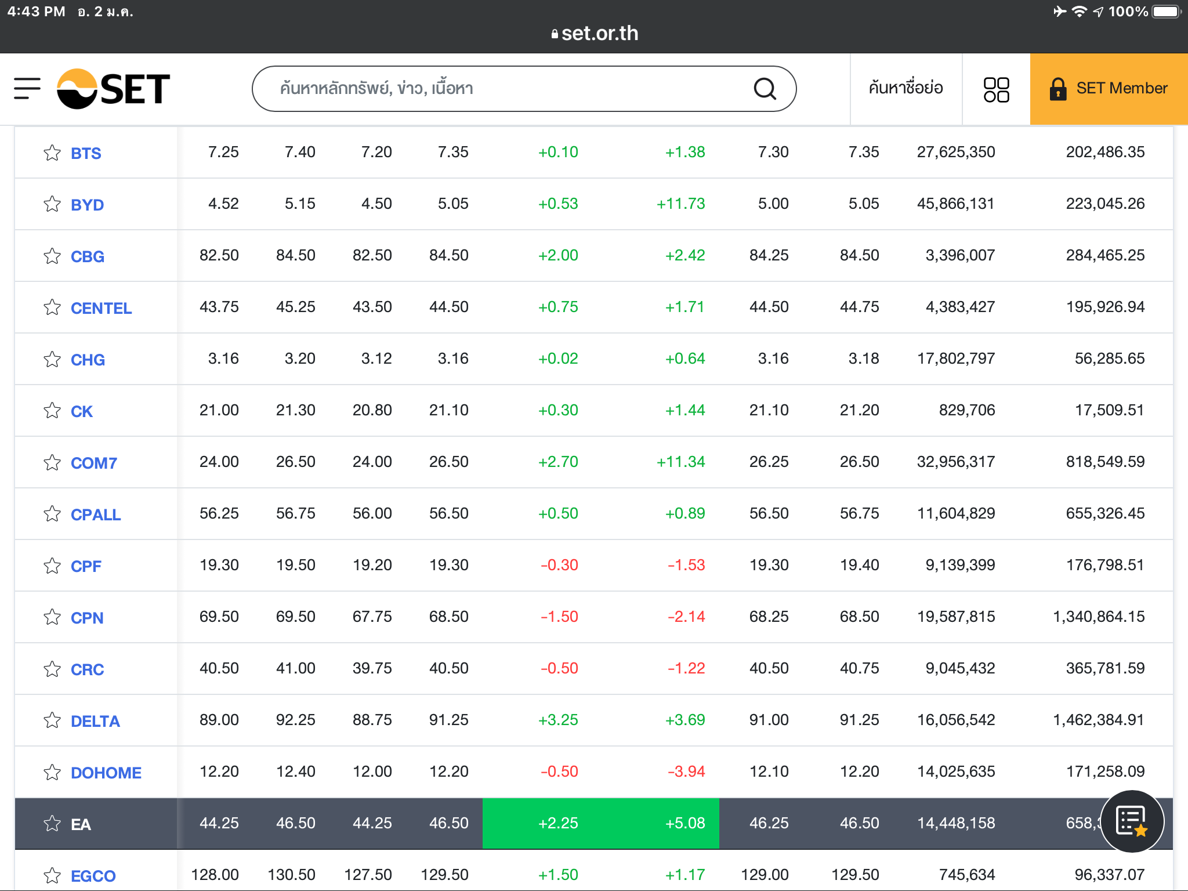The height and width of the screenshot is (891, 1188).
Task: Toggle favorite star for EA
Action: click(52, 823)
